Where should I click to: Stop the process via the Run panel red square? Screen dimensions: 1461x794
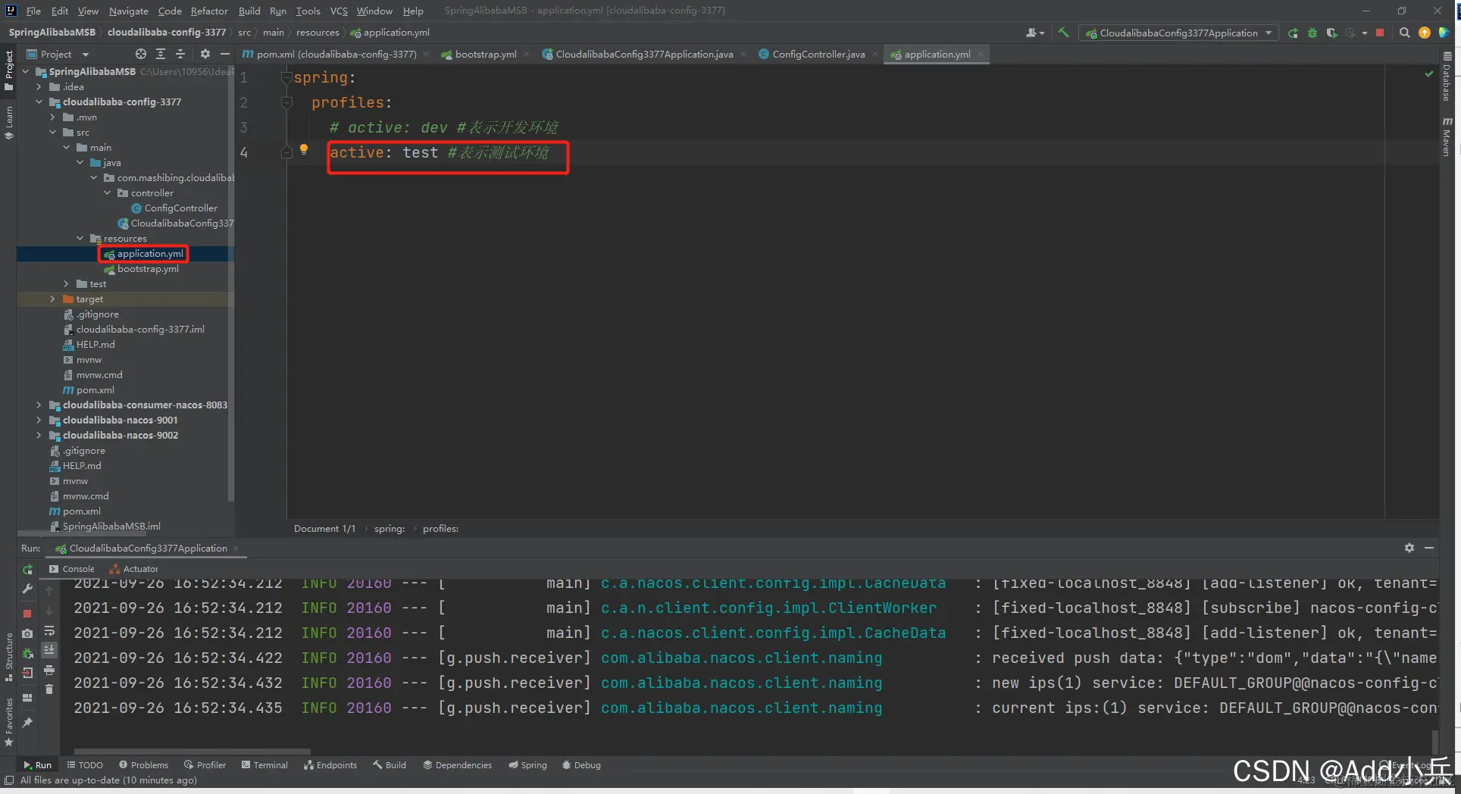(x=27, y=613)
